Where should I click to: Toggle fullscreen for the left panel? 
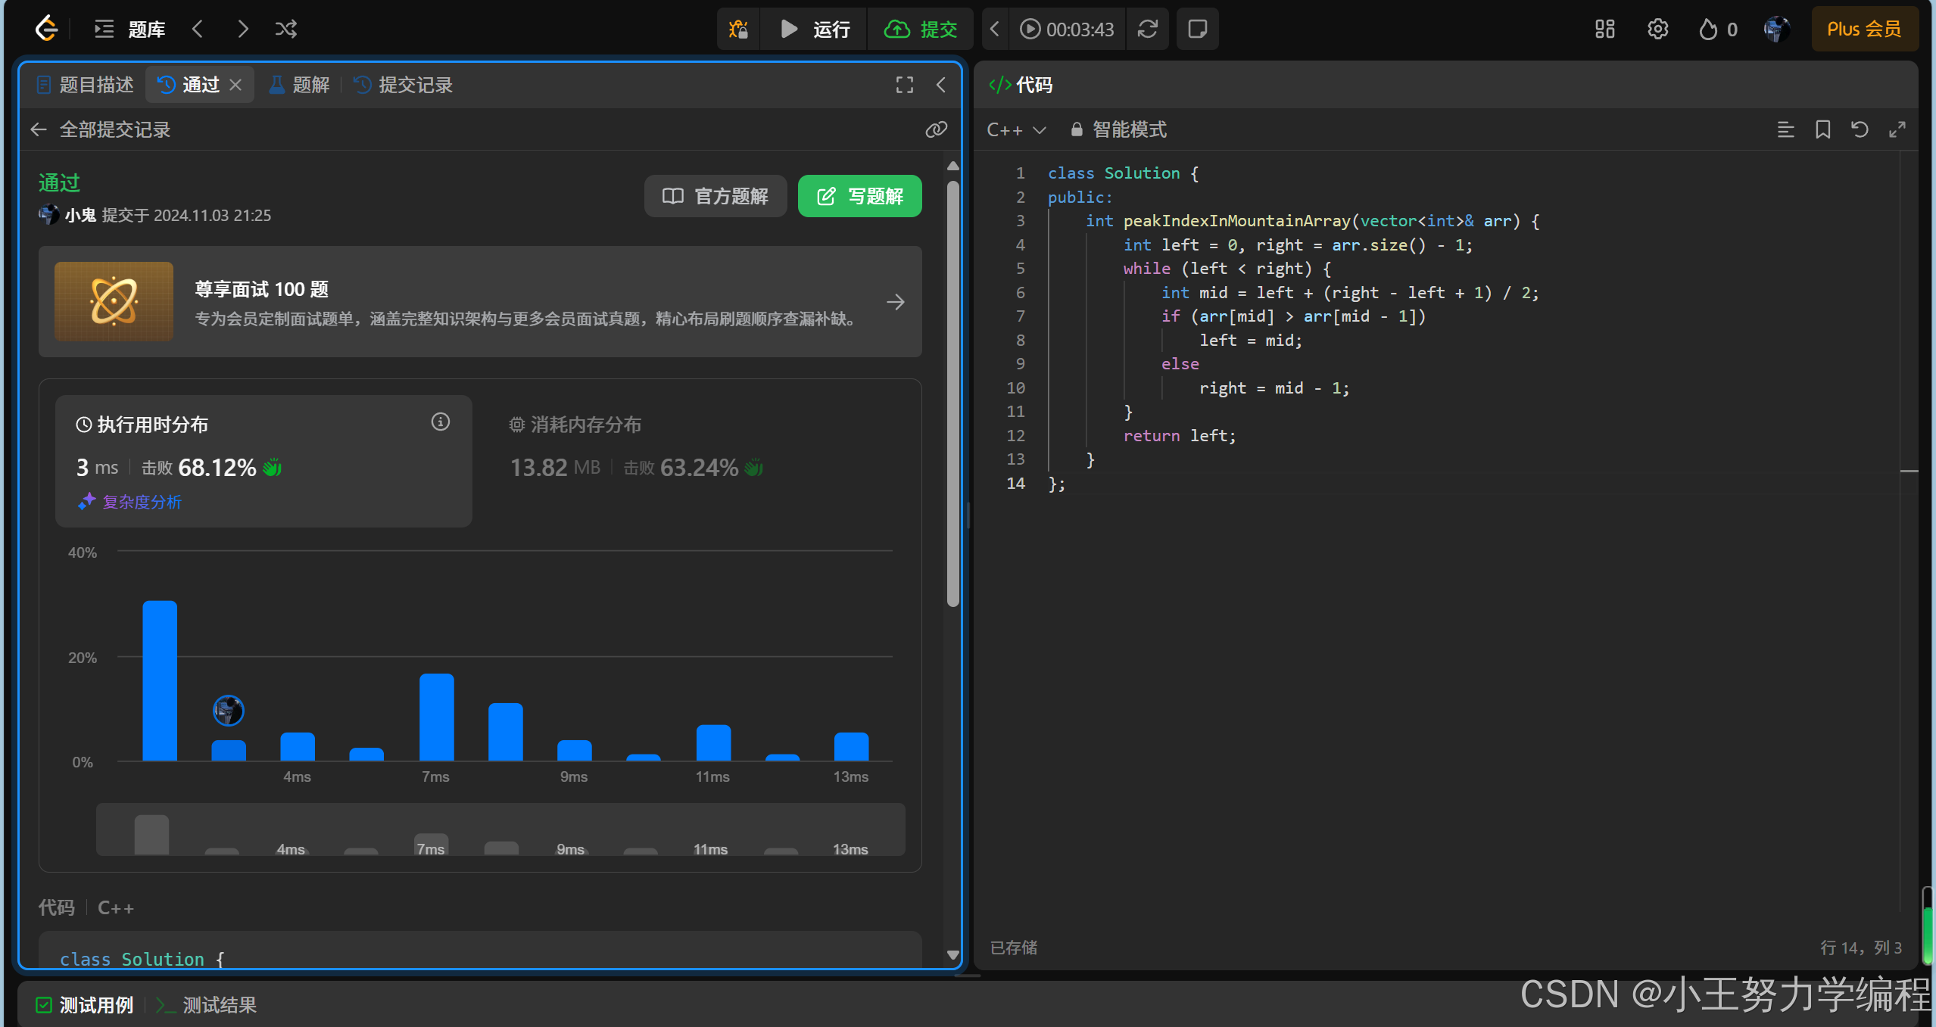click(x=904, y=85)
